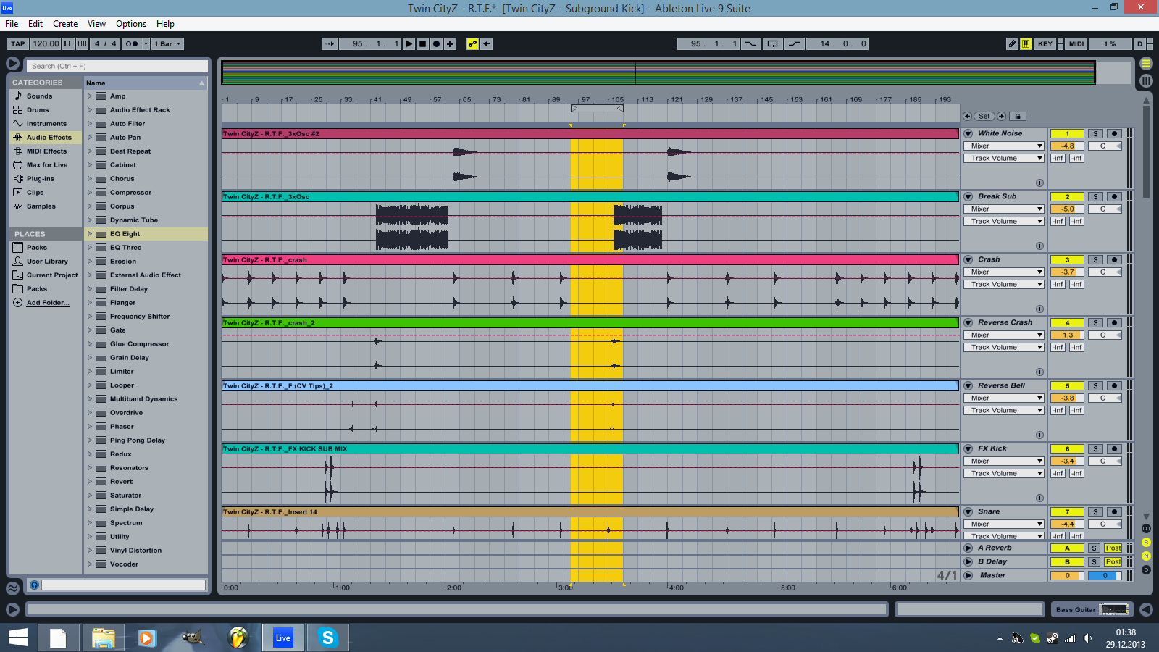Toggle the browser show/hide triangle button

tap(13, 64)
